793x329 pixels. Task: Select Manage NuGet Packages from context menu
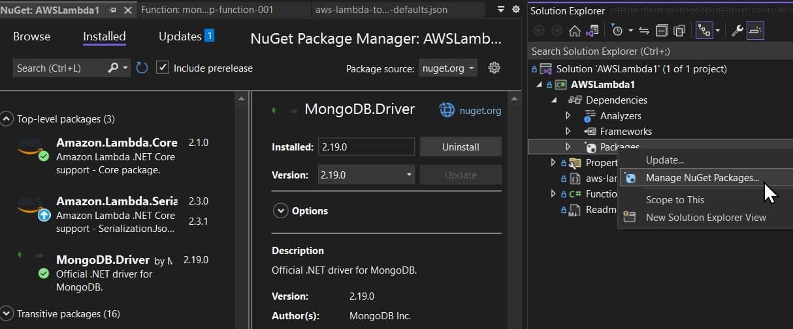tap(702, 178)
